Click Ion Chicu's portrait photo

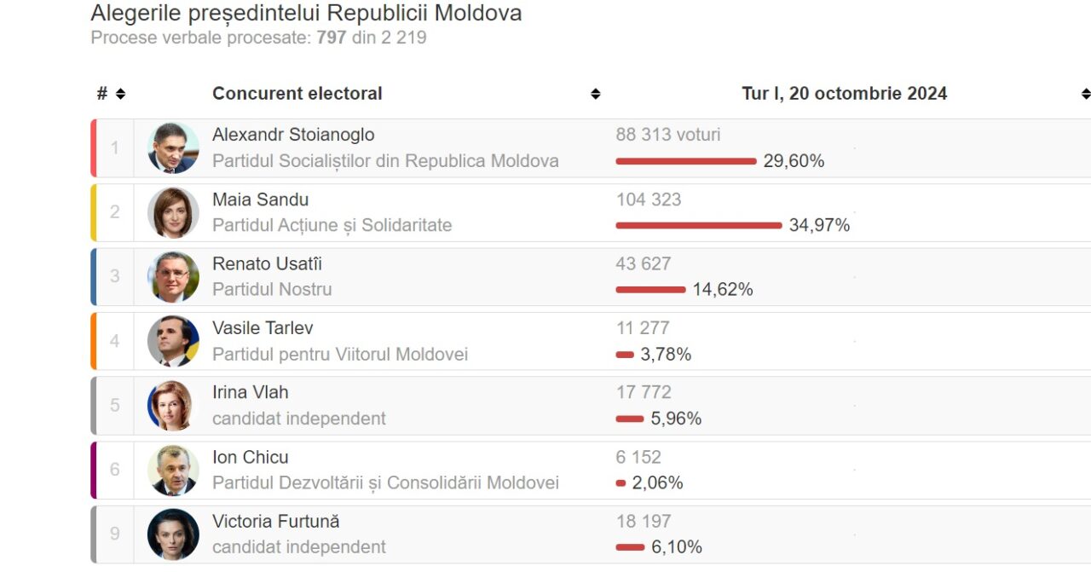click(x=173, y=470)
